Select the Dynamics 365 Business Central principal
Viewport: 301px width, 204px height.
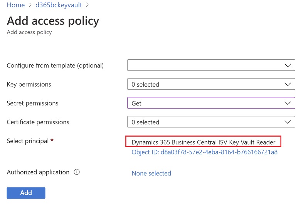[203, 142]
